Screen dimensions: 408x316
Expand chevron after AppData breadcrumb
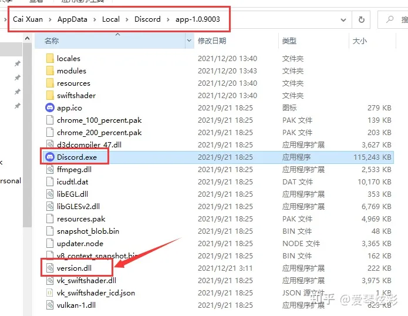pos(95,19)
